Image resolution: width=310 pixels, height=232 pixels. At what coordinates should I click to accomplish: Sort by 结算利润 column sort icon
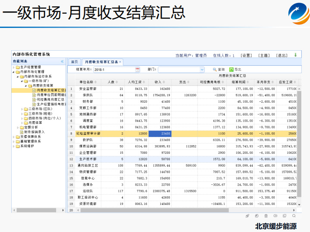[x=248, y=82]
